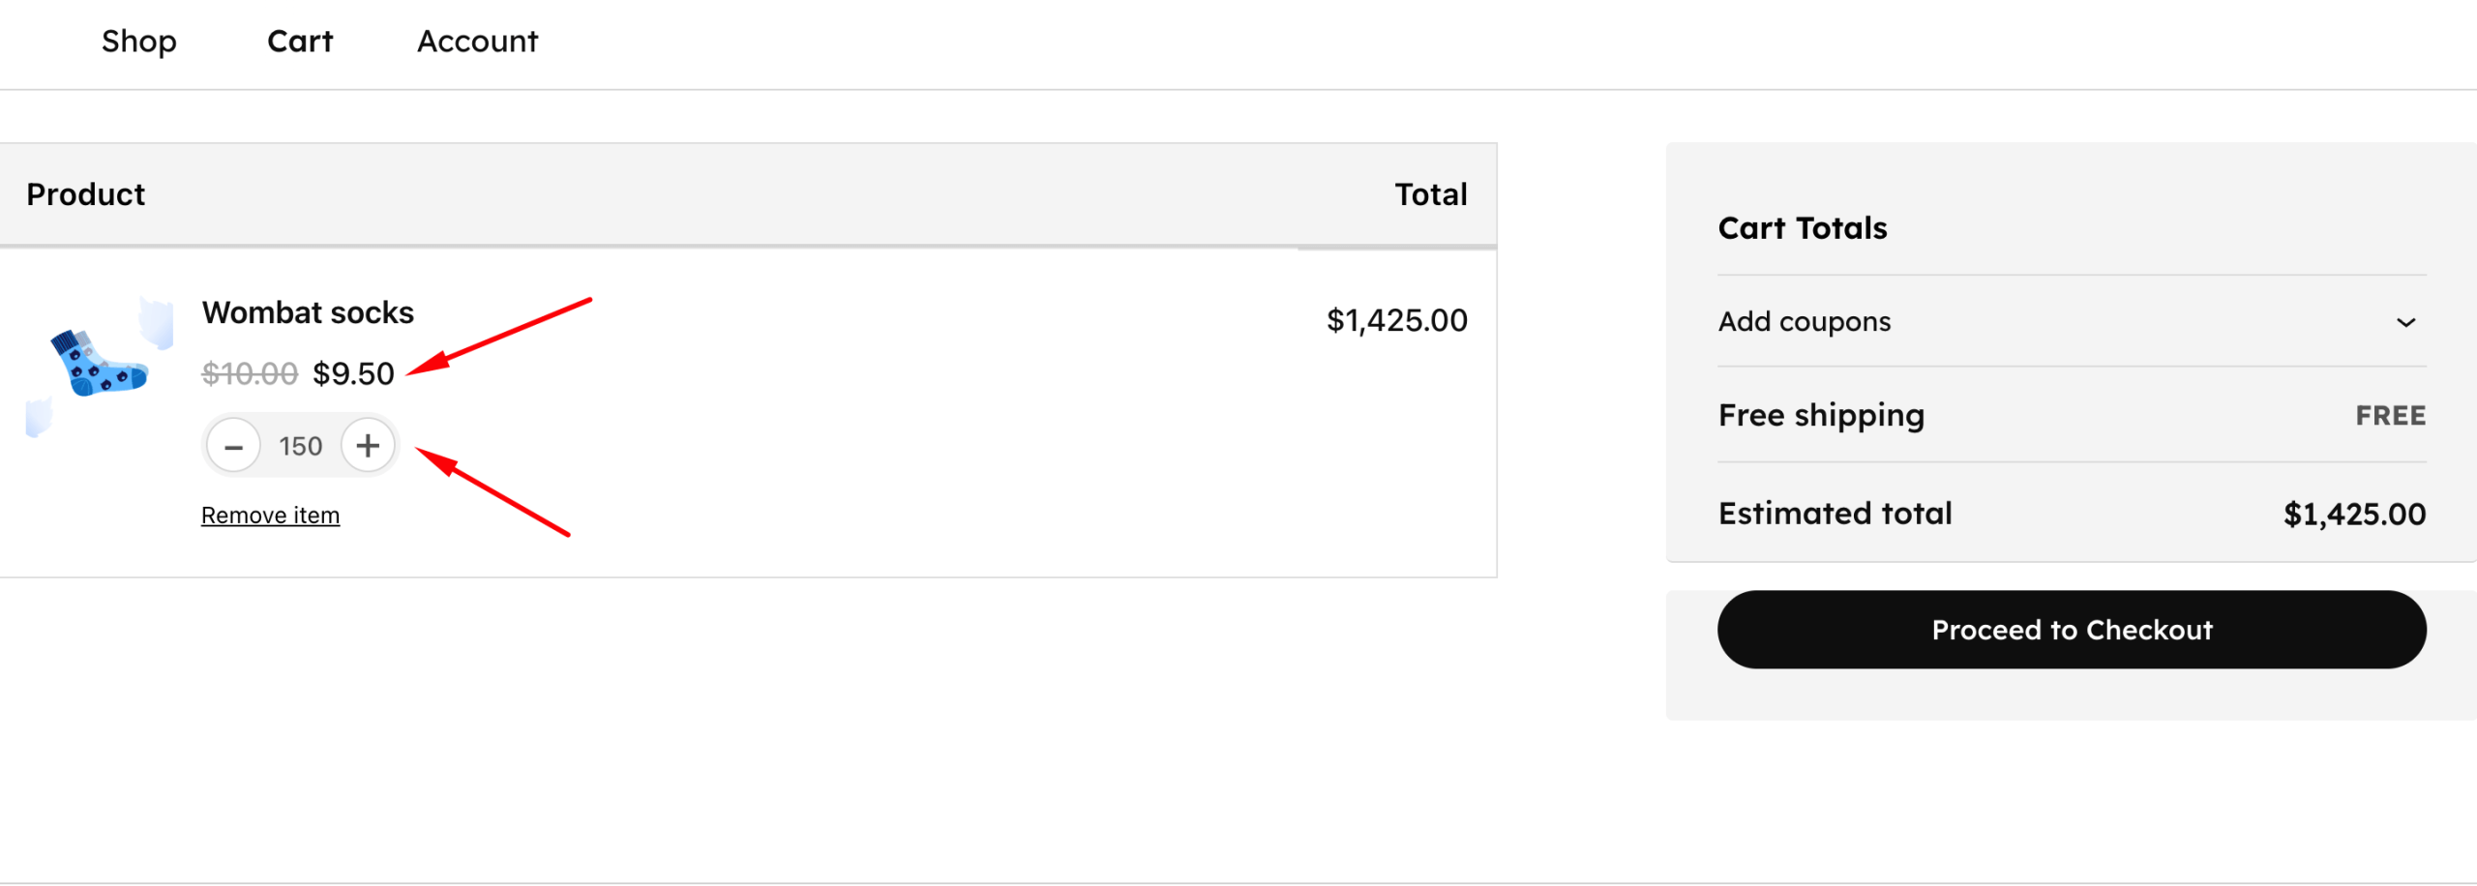The width and height of the screenshot is (2477, 886).
Task: Decrease Wombat socks quantity with minus button
Action: click(x=233, y=447)
